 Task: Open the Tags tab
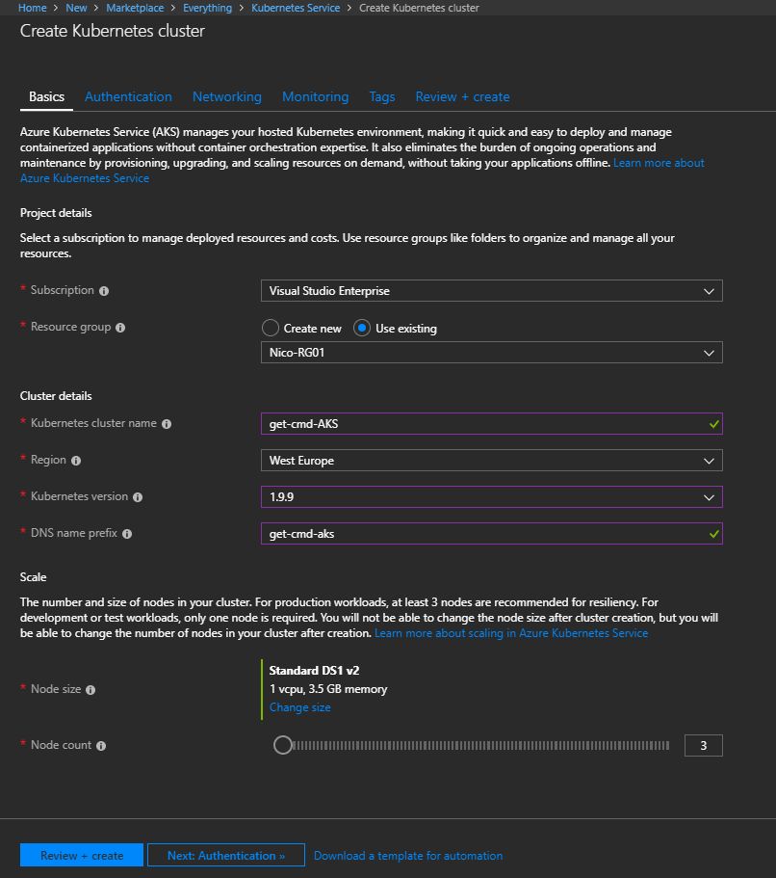pos(381,97)
